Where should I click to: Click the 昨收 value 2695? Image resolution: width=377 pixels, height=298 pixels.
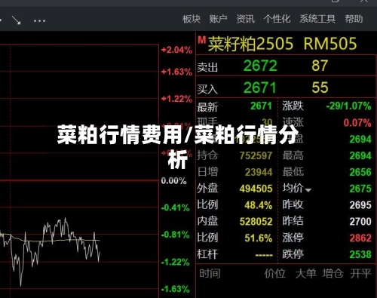click(360, 205)
